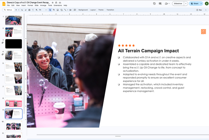209x140 pixels.
Task: Choose the insert image icon
Action: click(x=58, y=10)
